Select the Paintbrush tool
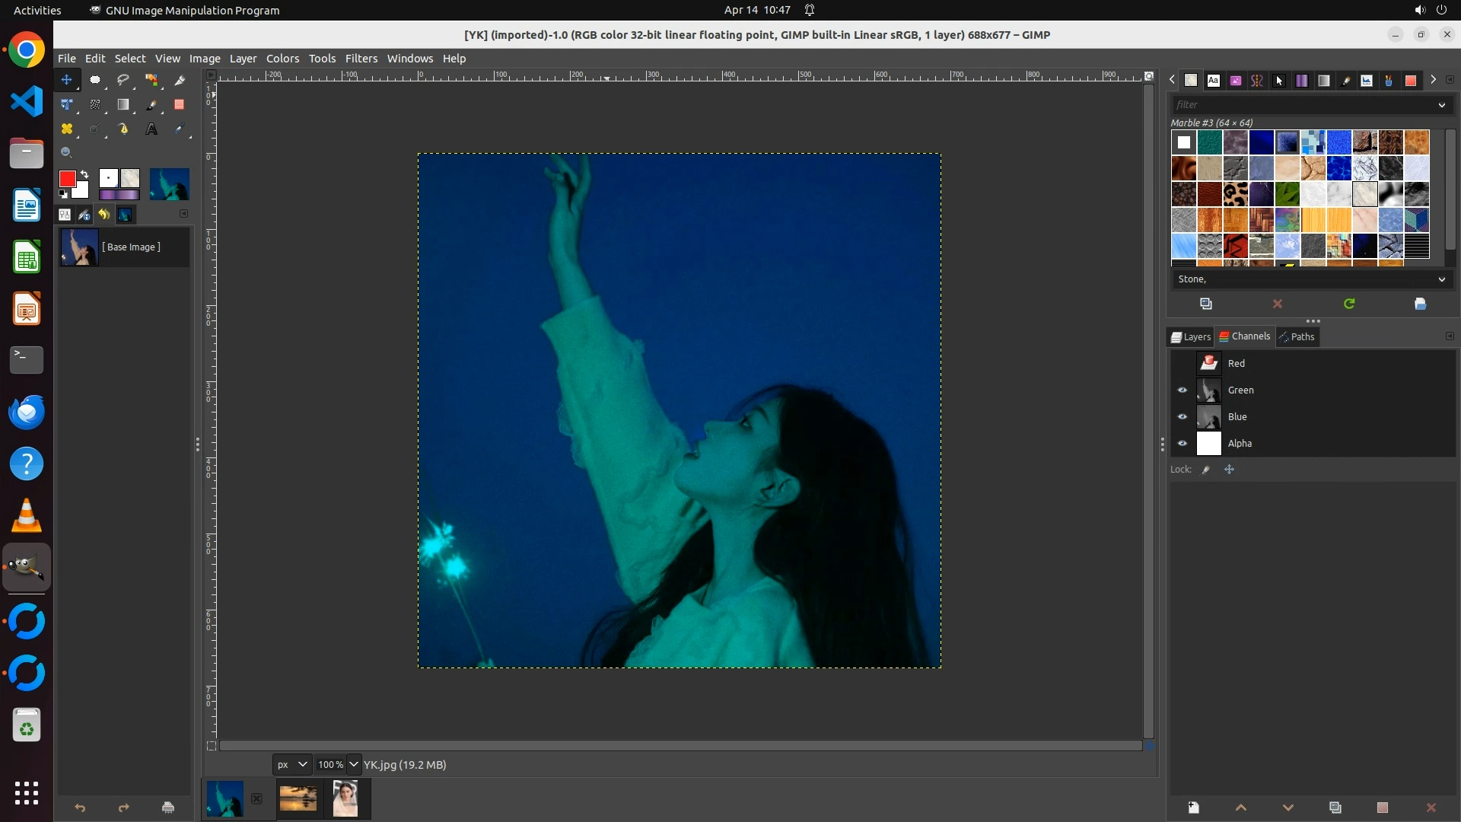 pos(151,105)
